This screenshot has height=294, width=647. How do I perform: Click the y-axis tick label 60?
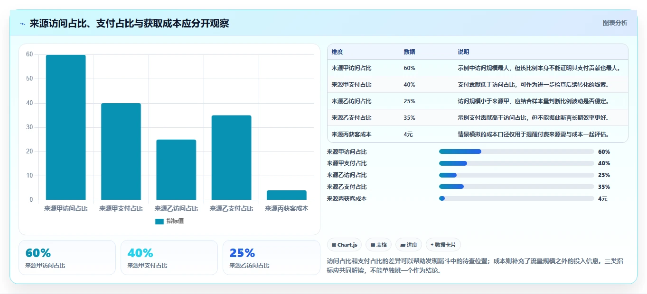[x=30, y=54]
